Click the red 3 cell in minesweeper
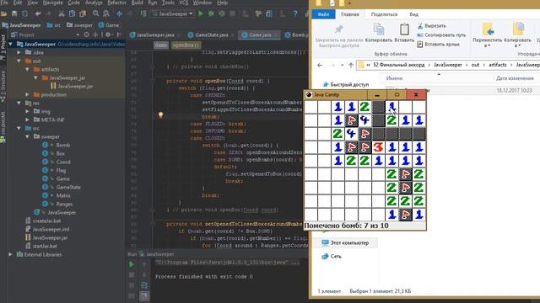Image resolution: width=540 pixels, height=303 pixels. coord(378,147)
